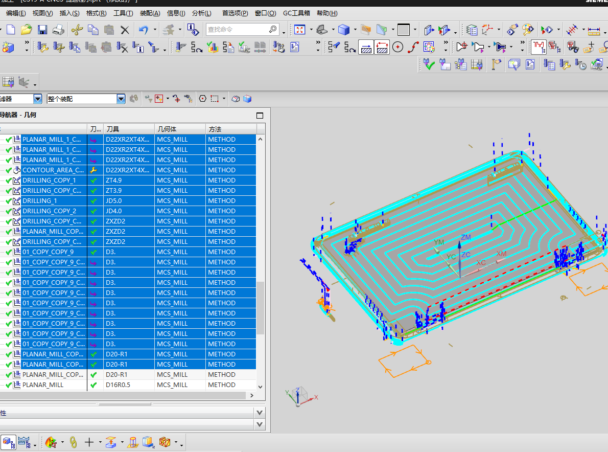
Task: Toggle the first hatched arrow display button
Action: click(366, 48)
